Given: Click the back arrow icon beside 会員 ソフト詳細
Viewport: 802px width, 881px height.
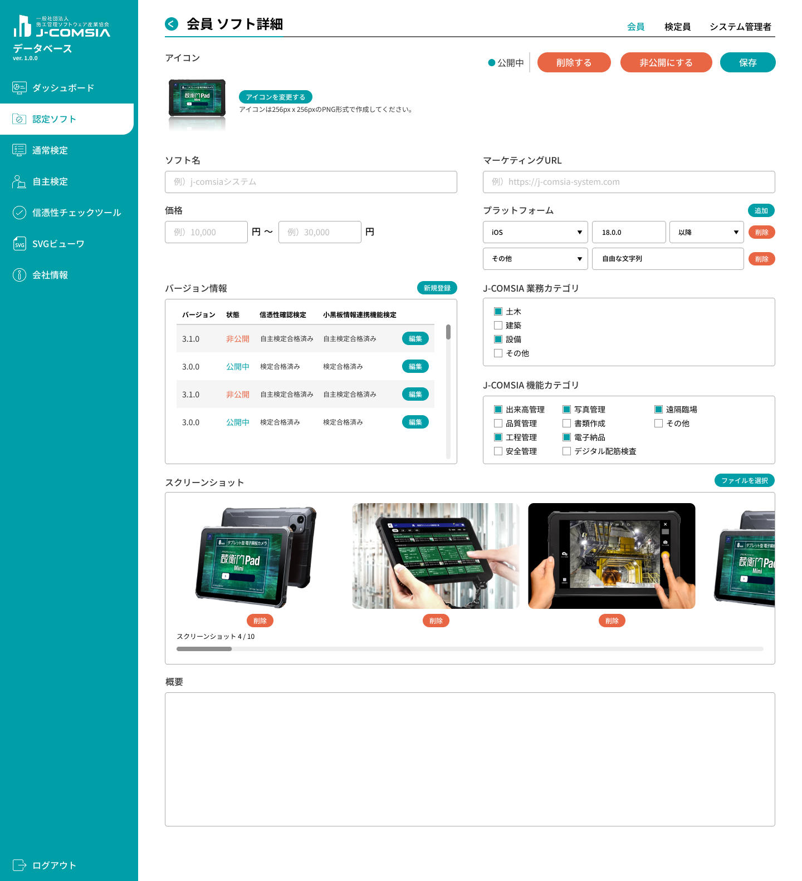Looking at the screenshot, I should 172,24.
